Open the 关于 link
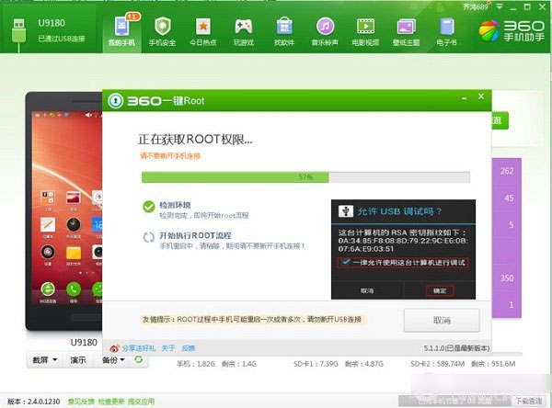Image resolution: width=552 pixels, height=408 pixels. 168,348
